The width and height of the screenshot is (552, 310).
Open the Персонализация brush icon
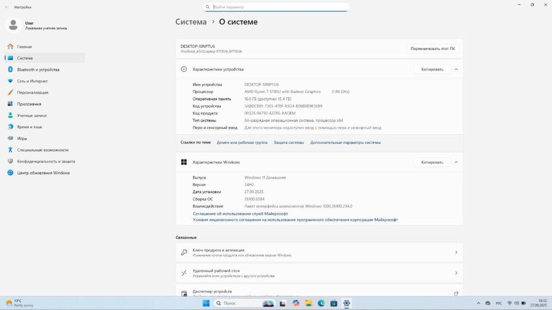(x=10, y=93)
